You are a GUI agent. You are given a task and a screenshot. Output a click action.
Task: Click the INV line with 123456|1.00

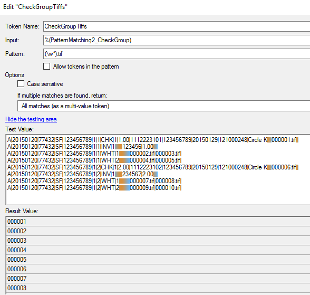82,147
